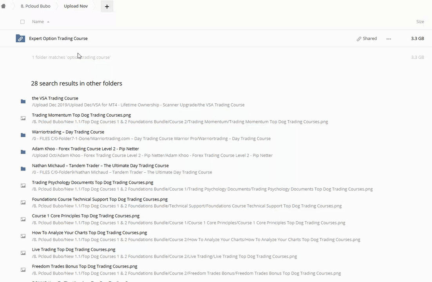The height and width of the screenshot is (282, 432).
Task: Open the Expert Option Trading Course shared folder icon
Action: 20,38
